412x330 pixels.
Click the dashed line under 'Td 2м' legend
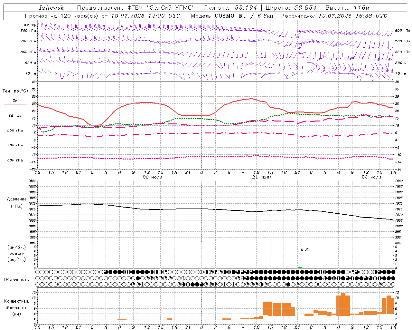click(14, 119)
